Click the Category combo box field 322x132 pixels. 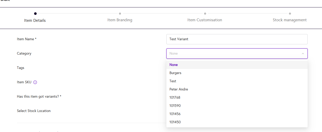point(233,54)
